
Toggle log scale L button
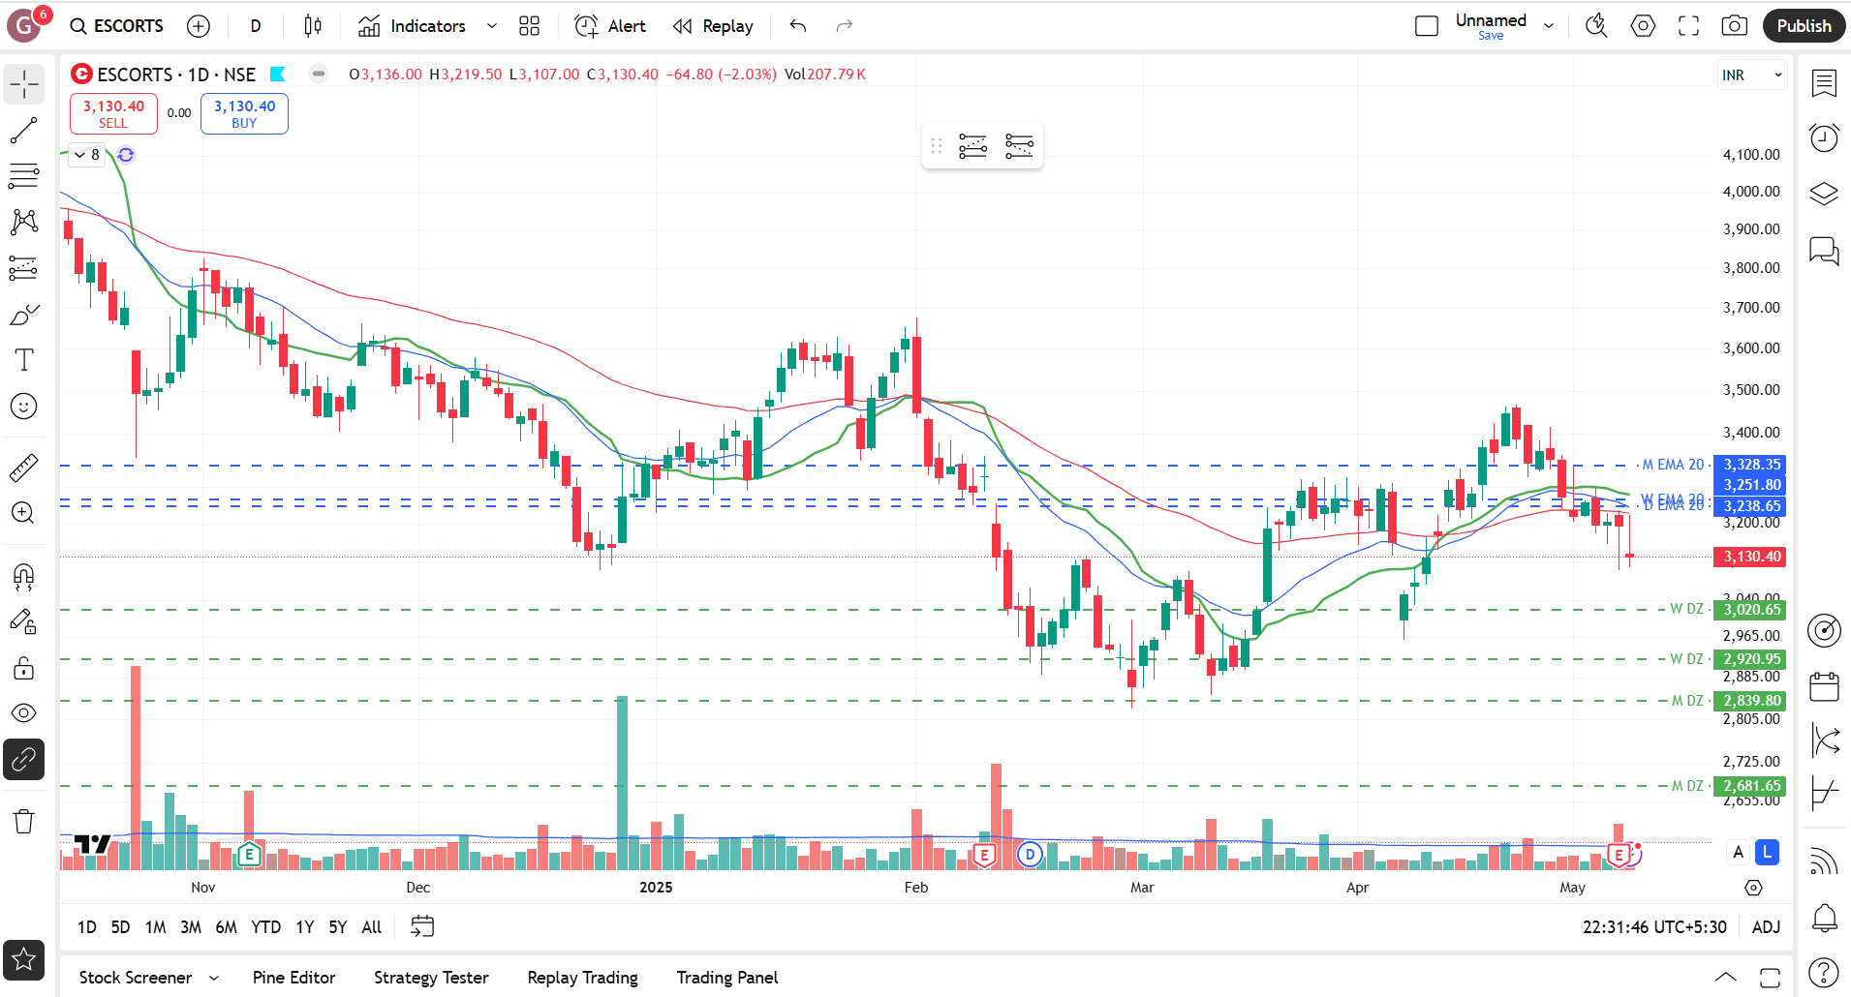point(1768,853)
